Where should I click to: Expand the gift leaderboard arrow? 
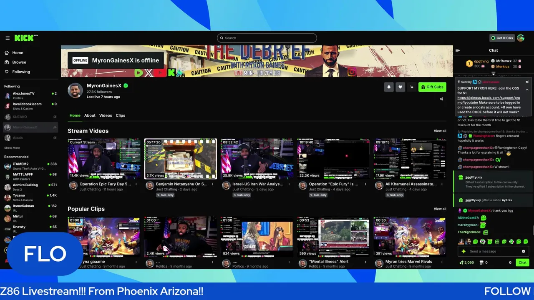point(494,73)
